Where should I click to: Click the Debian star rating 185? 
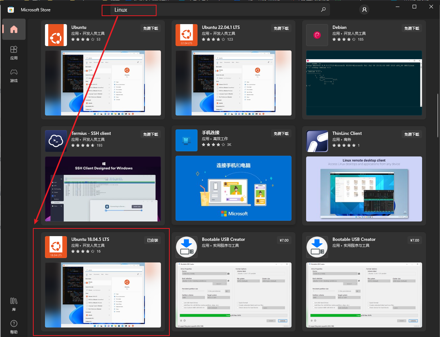(348, 39)
